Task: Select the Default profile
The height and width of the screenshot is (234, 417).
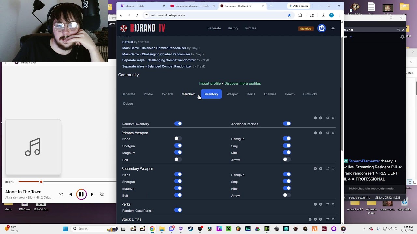Action: [x=128, y=42]
